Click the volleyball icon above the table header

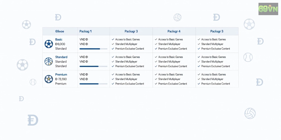click(x=177, y=17)
